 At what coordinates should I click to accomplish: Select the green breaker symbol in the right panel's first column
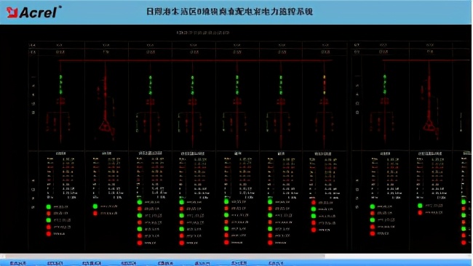(385, 84)
